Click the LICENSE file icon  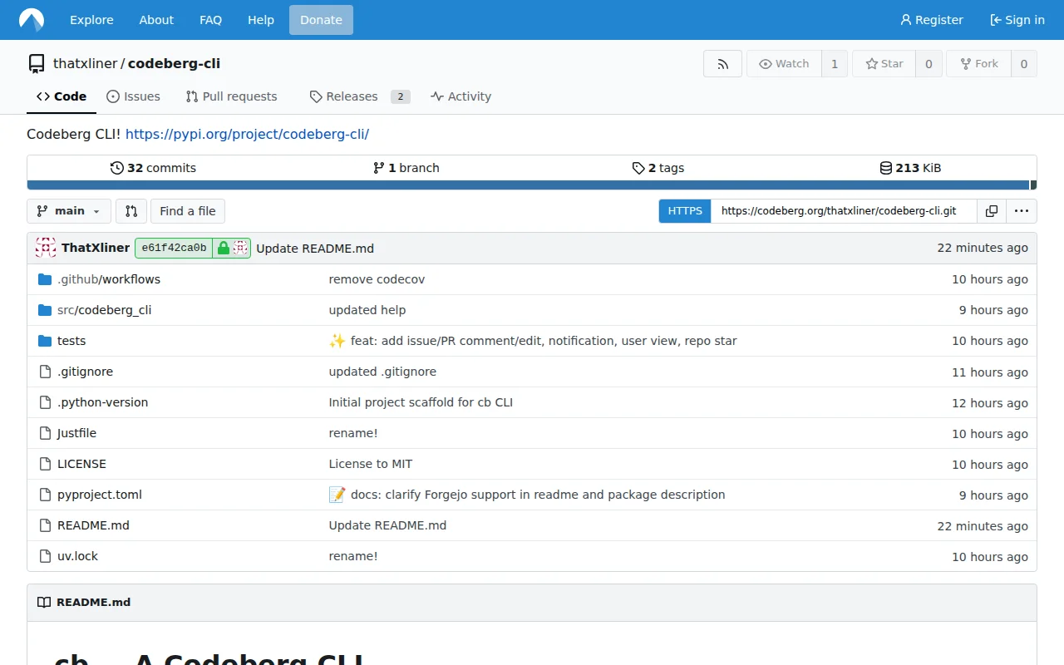pyautogui.click(x=45, y=464)
